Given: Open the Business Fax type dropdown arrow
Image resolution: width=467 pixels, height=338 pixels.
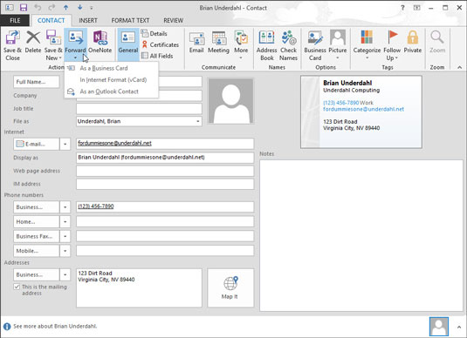Looking at the screenshot, I should pyautogui.click(x=65, y=236).
